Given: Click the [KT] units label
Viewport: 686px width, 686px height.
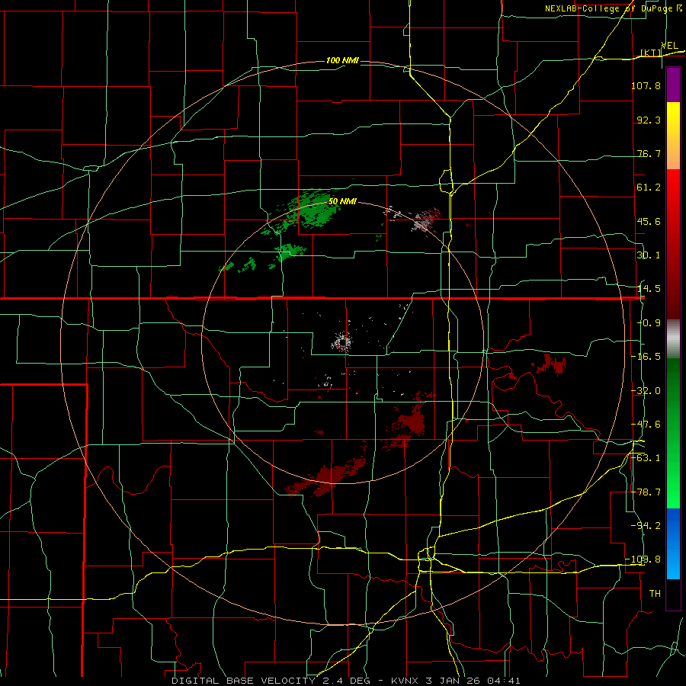Looking at the screenshot, I should pos(651,53).
